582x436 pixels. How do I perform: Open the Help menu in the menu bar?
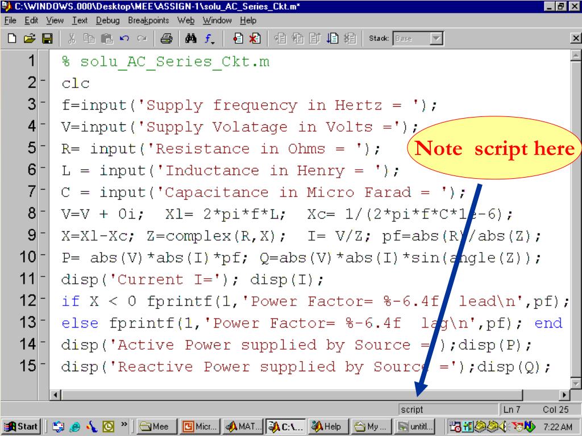pos(248,21)
